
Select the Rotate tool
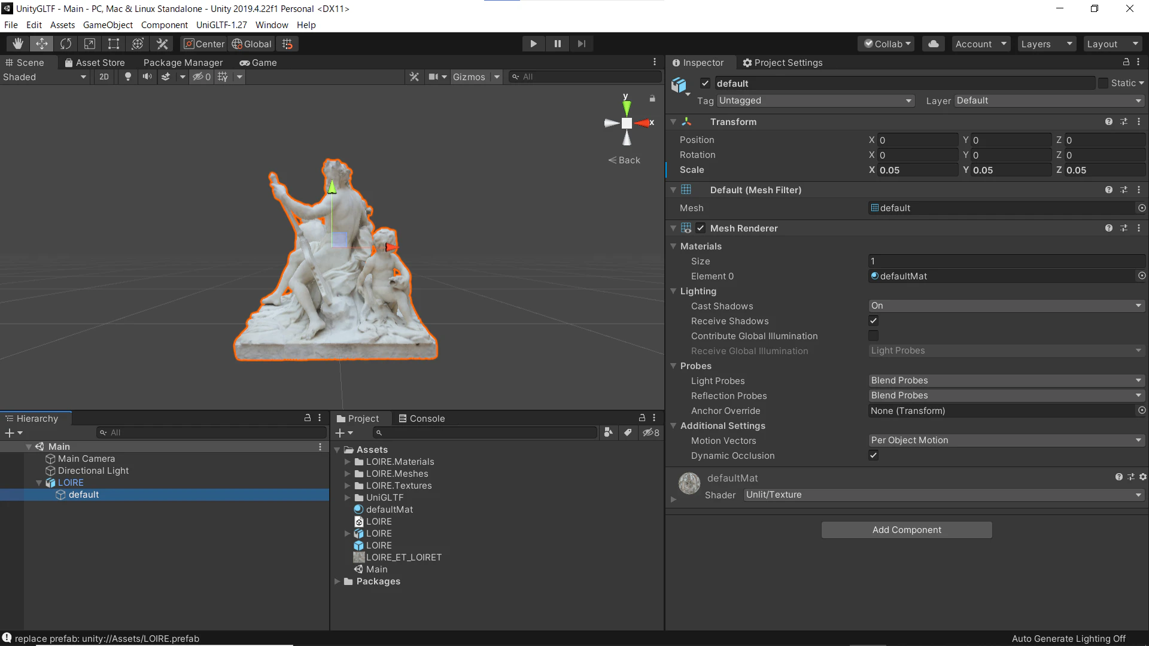click(x=66, y=44)
